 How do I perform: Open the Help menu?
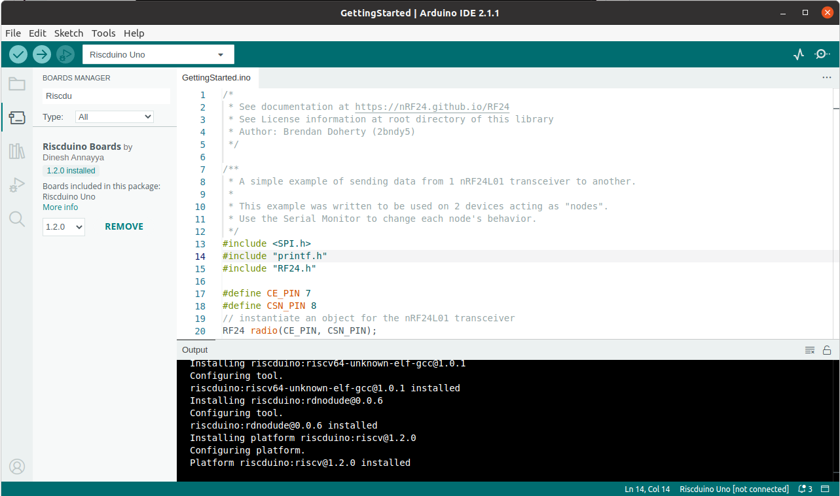click(134, 33)
